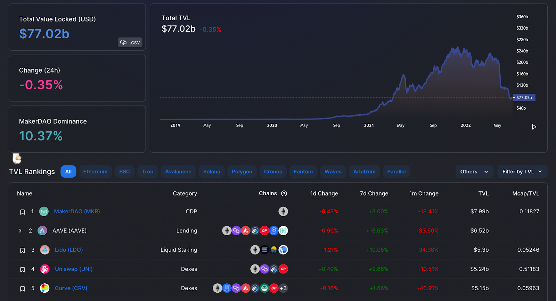The width and height of the screenshot is (556, 301).
Task: Click the llama mascot icon above TVL Rankings
Action: point(17,159)
